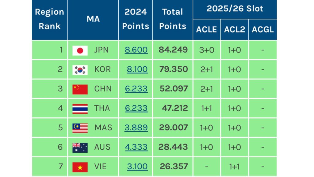Select the Region Rank column header
The image size is (314, 177).
tap(49, 19)
